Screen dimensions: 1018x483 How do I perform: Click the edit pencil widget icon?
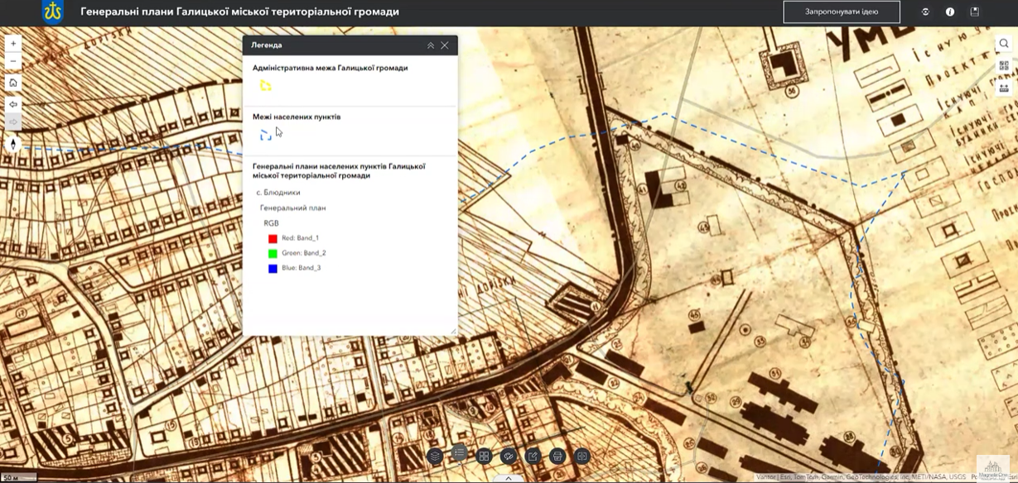click(533, 456)
